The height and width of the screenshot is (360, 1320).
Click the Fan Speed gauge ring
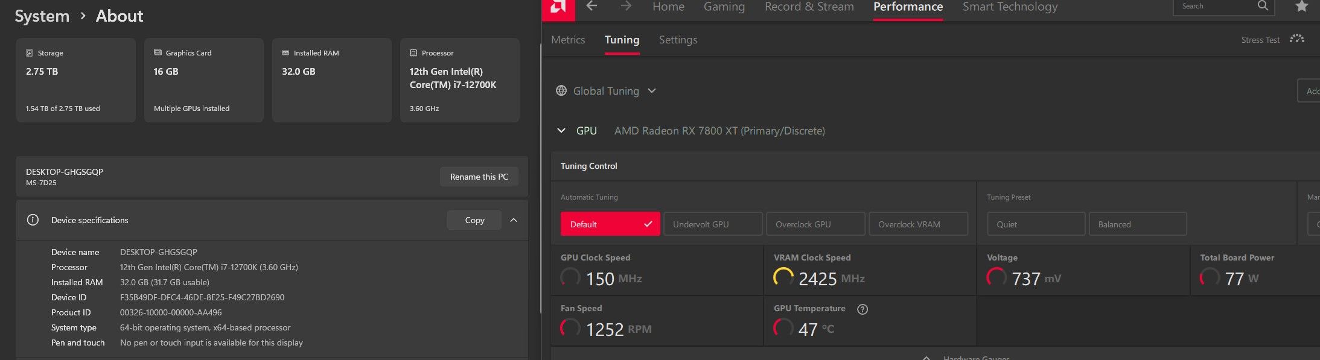coord(570,328)
